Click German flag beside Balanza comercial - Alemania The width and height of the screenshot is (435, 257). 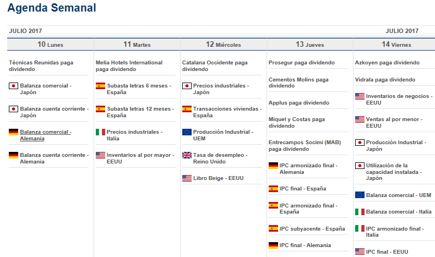pos(13,132)
